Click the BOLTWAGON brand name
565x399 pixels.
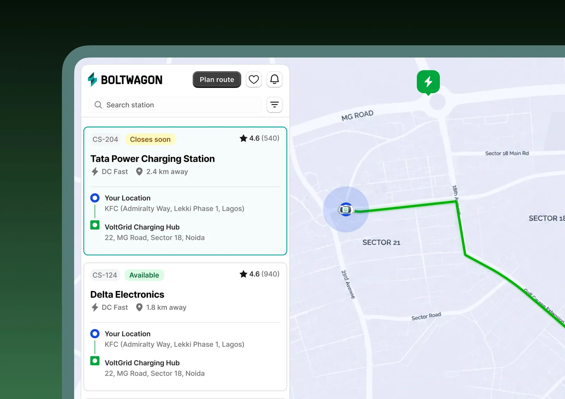[132, 80]
